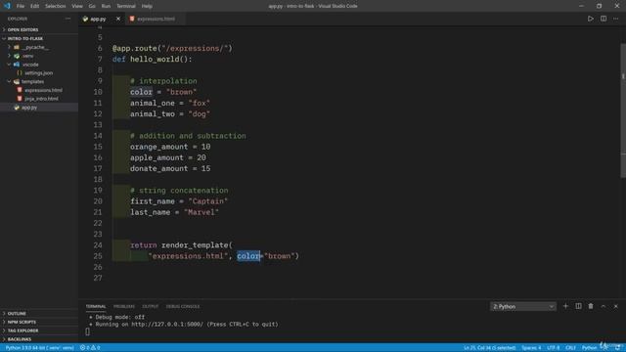Collapse the INTRO-TO-FLASK folder section
The height and width of the screenshot is (352, 626).
pos(24,39)
